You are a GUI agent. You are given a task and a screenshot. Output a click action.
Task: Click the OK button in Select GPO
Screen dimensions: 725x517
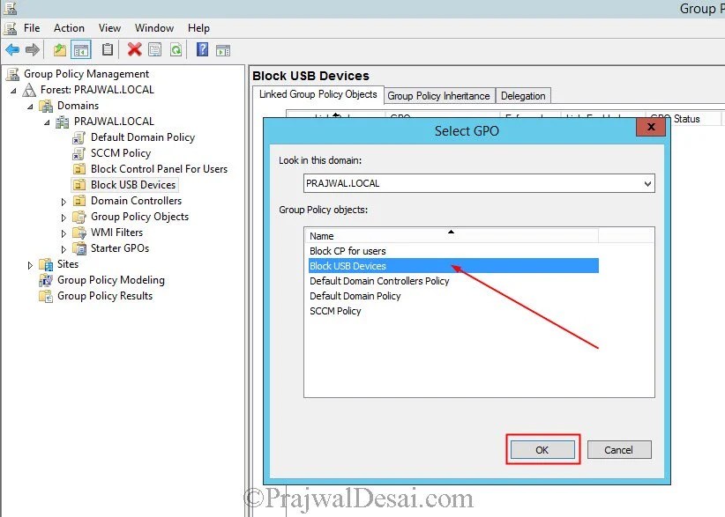click(542, 449)
